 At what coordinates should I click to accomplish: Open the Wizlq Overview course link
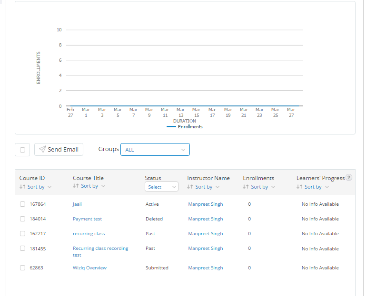coord(89,267)
